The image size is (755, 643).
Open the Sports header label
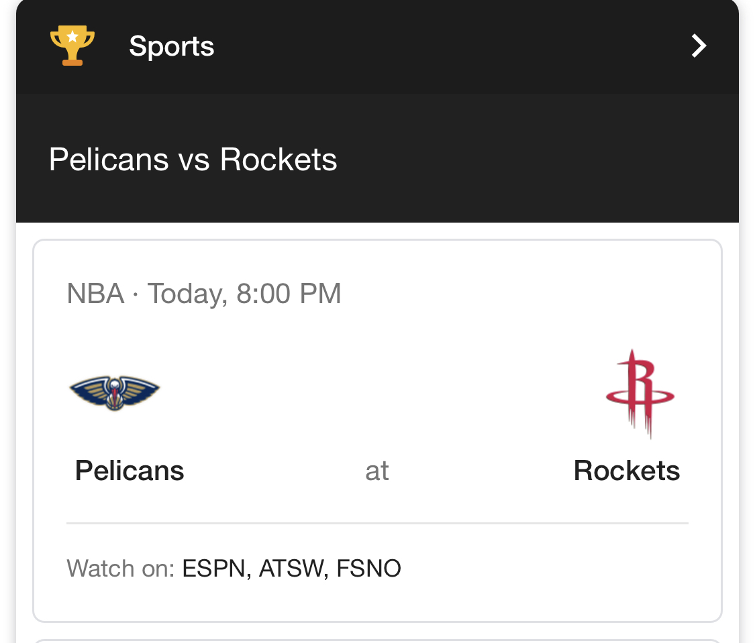coord(171,46)
